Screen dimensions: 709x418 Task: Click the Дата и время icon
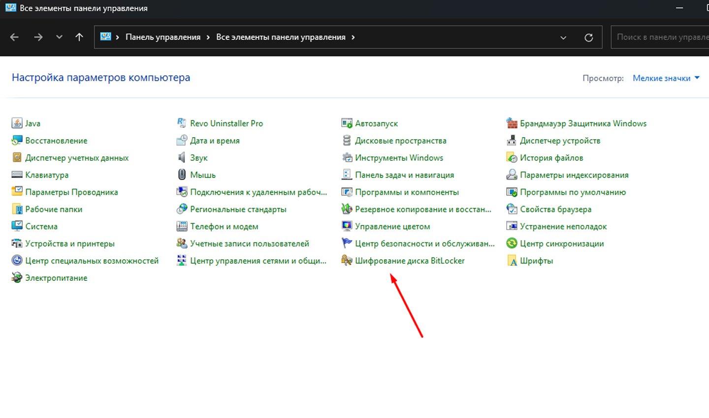182,140
